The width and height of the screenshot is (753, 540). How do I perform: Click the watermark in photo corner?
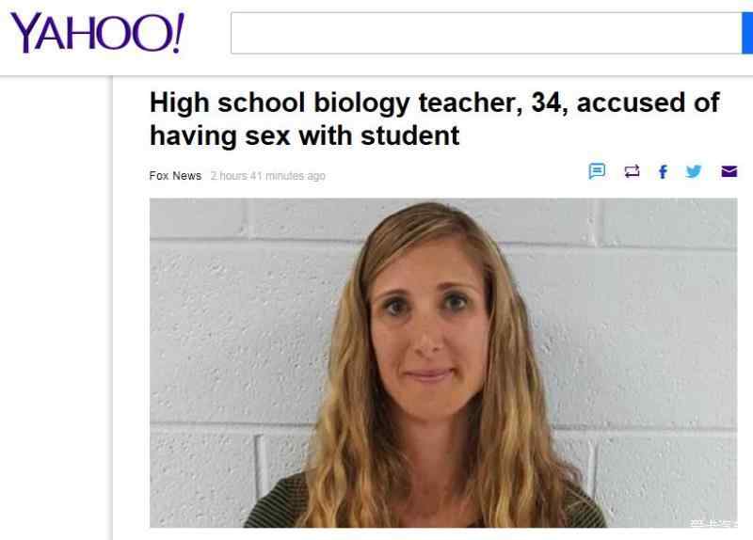[x=713, y=523]
